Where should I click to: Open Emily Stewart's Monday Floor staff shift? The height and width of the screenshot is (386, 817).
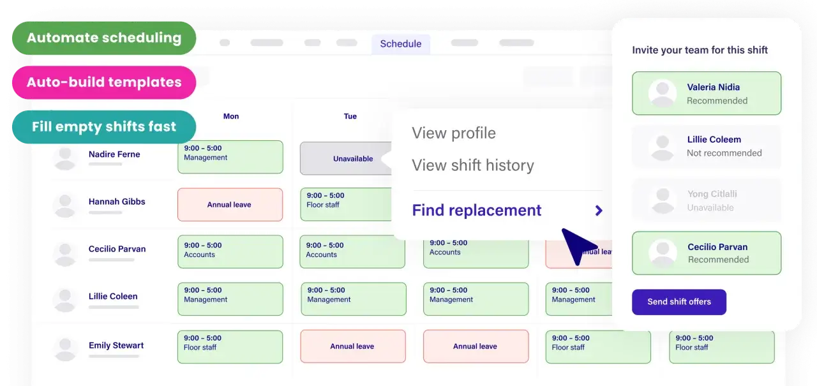click(x=230, y=346)
